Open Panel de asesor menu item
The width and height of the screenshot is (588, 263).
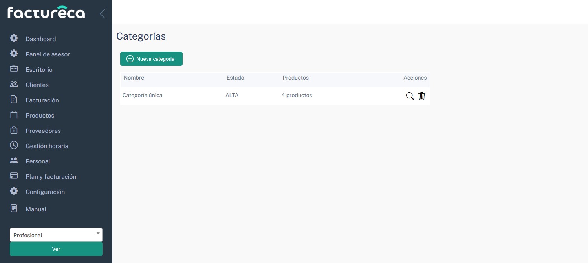48,54
